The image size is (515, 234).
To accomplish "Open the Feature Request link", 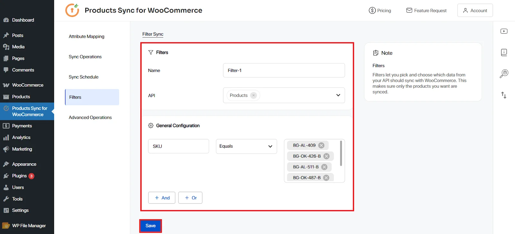I will click(x=426, y=11).
